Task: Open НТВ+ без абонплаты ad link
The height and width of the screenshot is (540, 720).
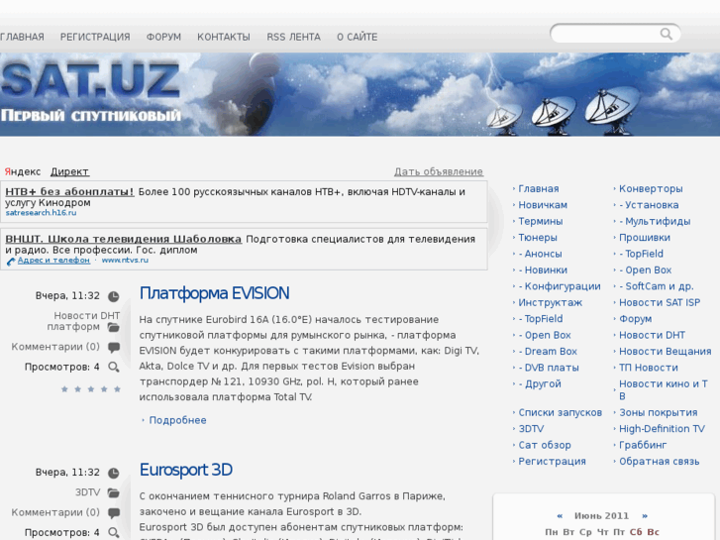Action: [69, 191]
